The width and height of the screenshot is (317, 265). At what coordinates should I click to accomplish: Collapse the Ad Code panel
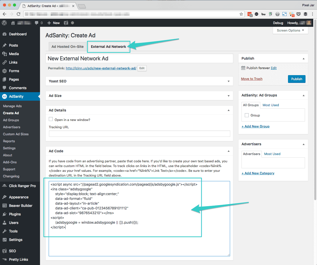click(x=228, y=151)
